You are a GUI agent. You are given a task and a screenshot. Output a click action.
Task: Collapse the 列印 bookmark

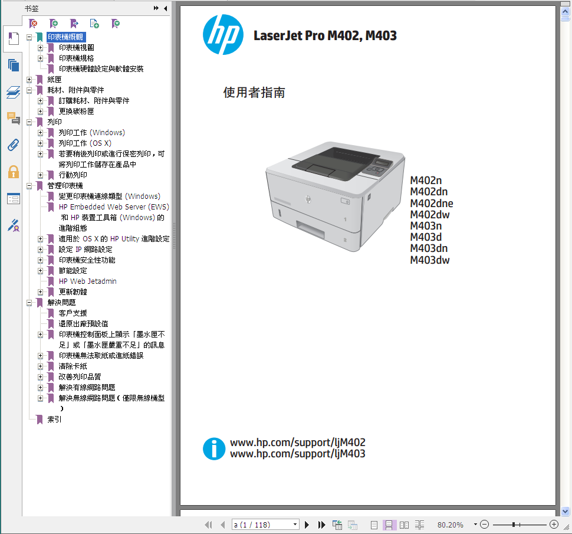29,122
